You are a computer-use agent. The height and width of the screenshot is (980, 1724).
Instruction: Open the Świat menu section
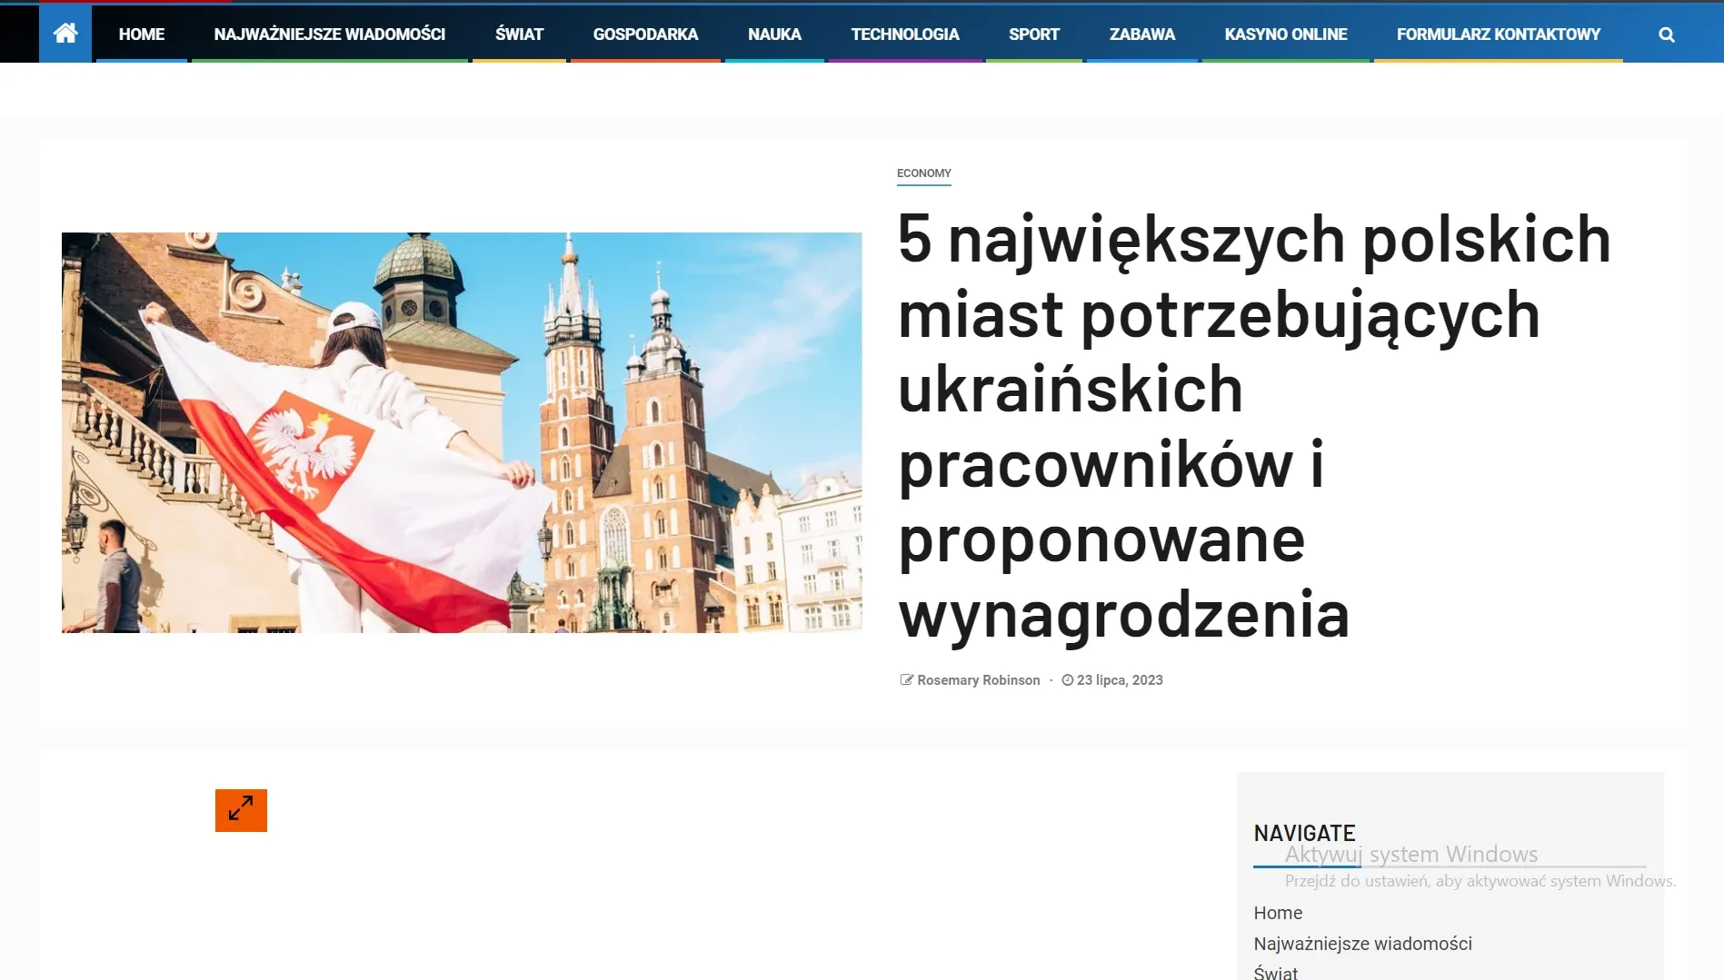tap(519, 35)
